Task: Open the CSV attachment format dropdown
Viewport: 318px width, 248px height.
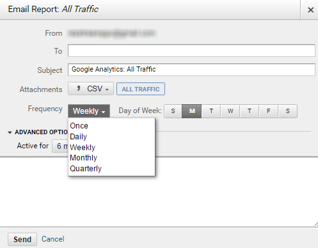Action: 91,89
